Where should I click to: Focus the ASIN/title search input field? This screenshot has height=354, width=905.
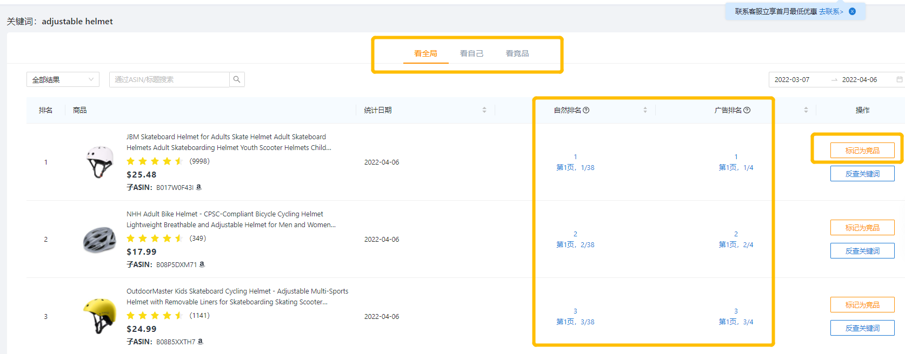pyautogui.click(x=169, y=79)
